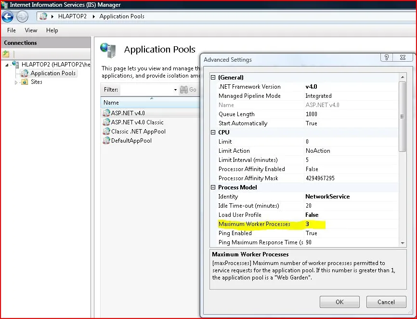The image size is (417, 319).
Task: Click OK in Advanced Settings
Action: click(x=339, y=302)
